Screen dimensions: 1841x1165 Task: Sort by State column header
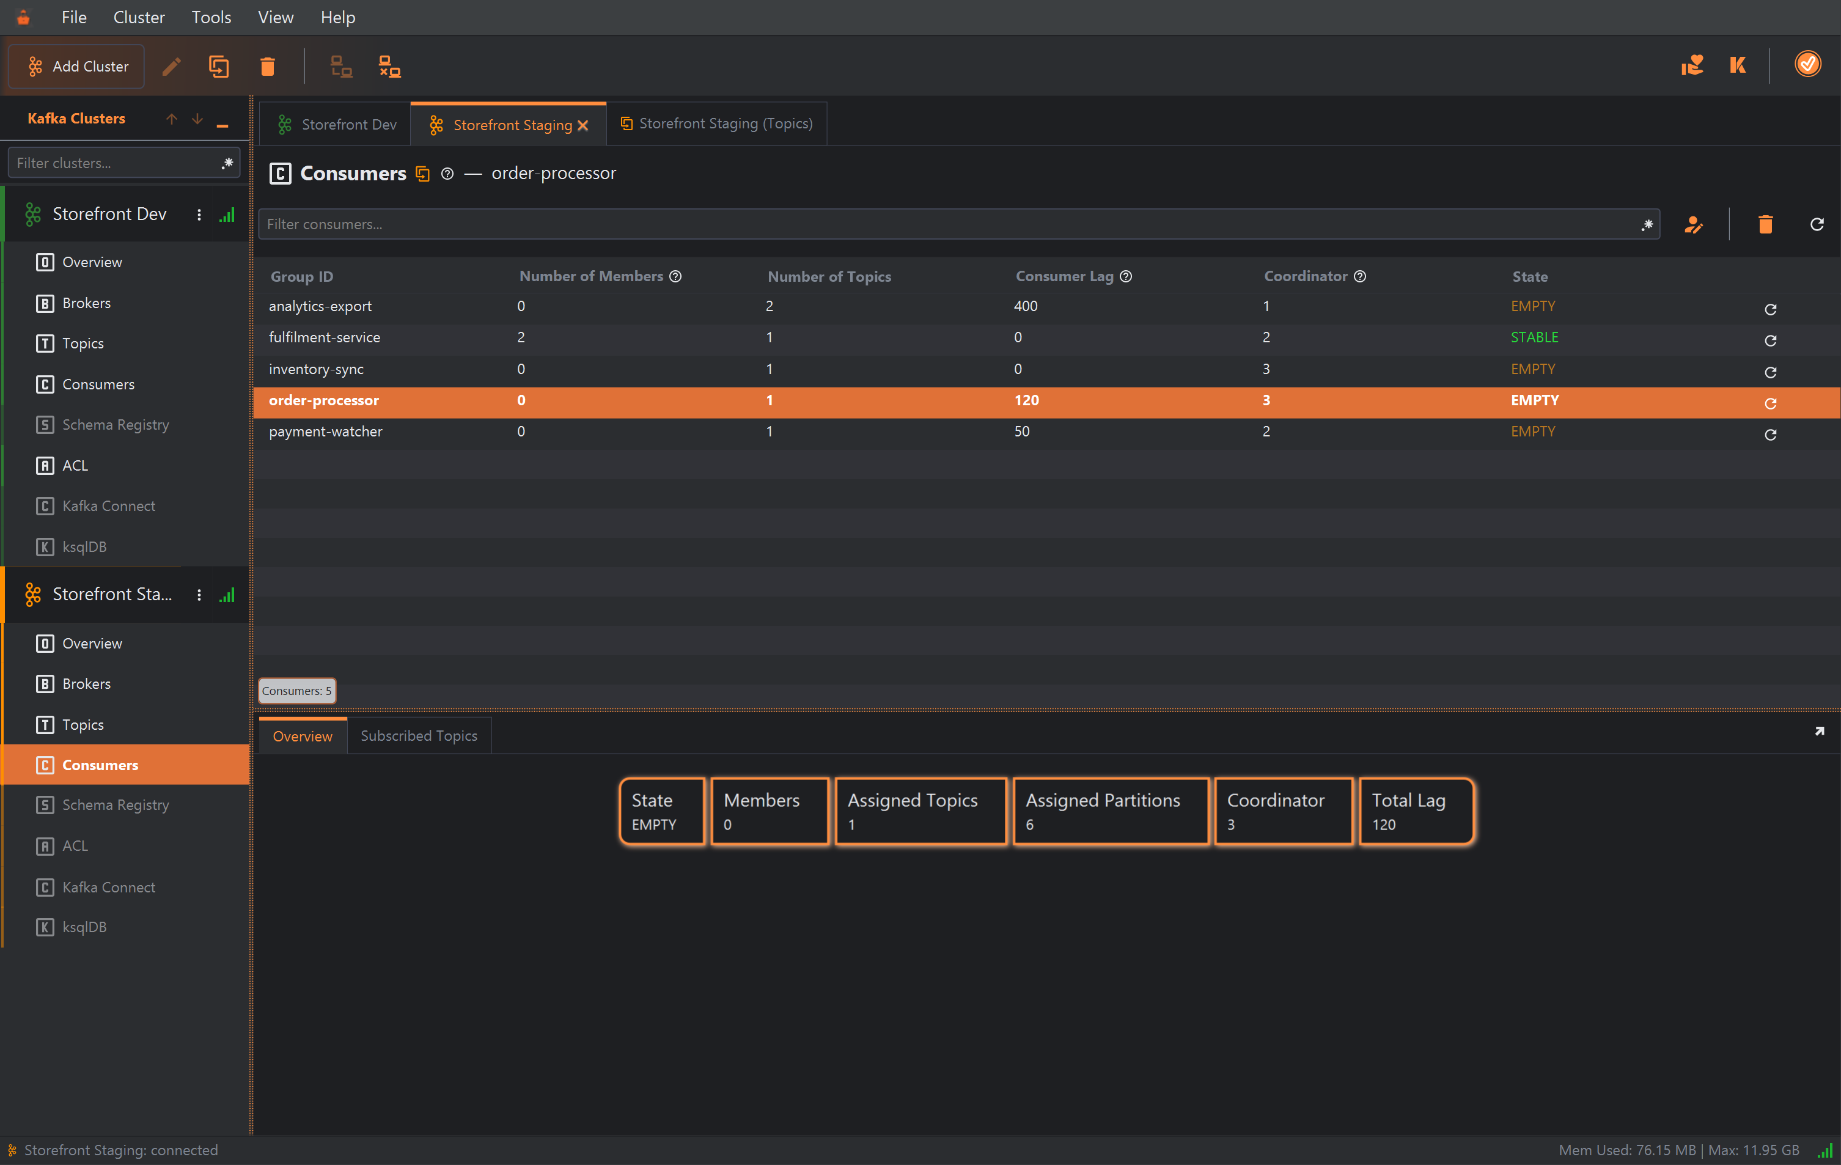1530,277
